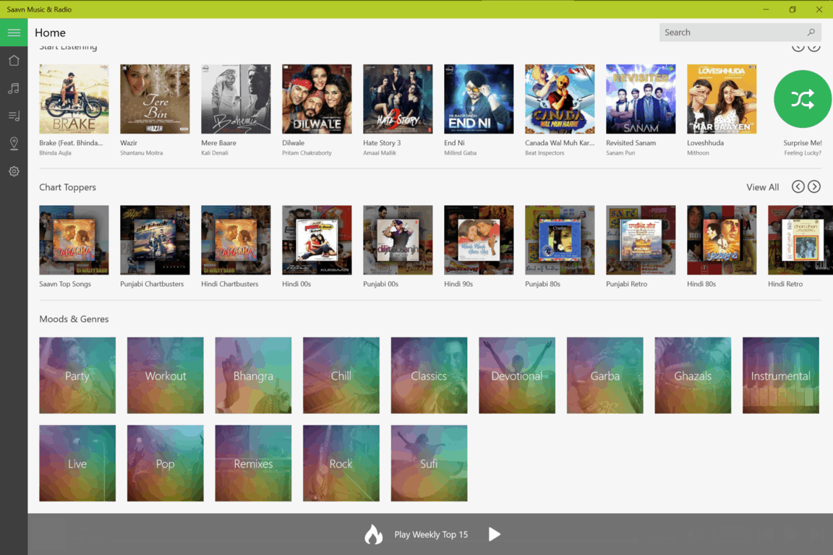833x555 pixels.
Task: Minimize the Saavn Music & Radio window
Action: pyautogui.click(x=766, y=9)
